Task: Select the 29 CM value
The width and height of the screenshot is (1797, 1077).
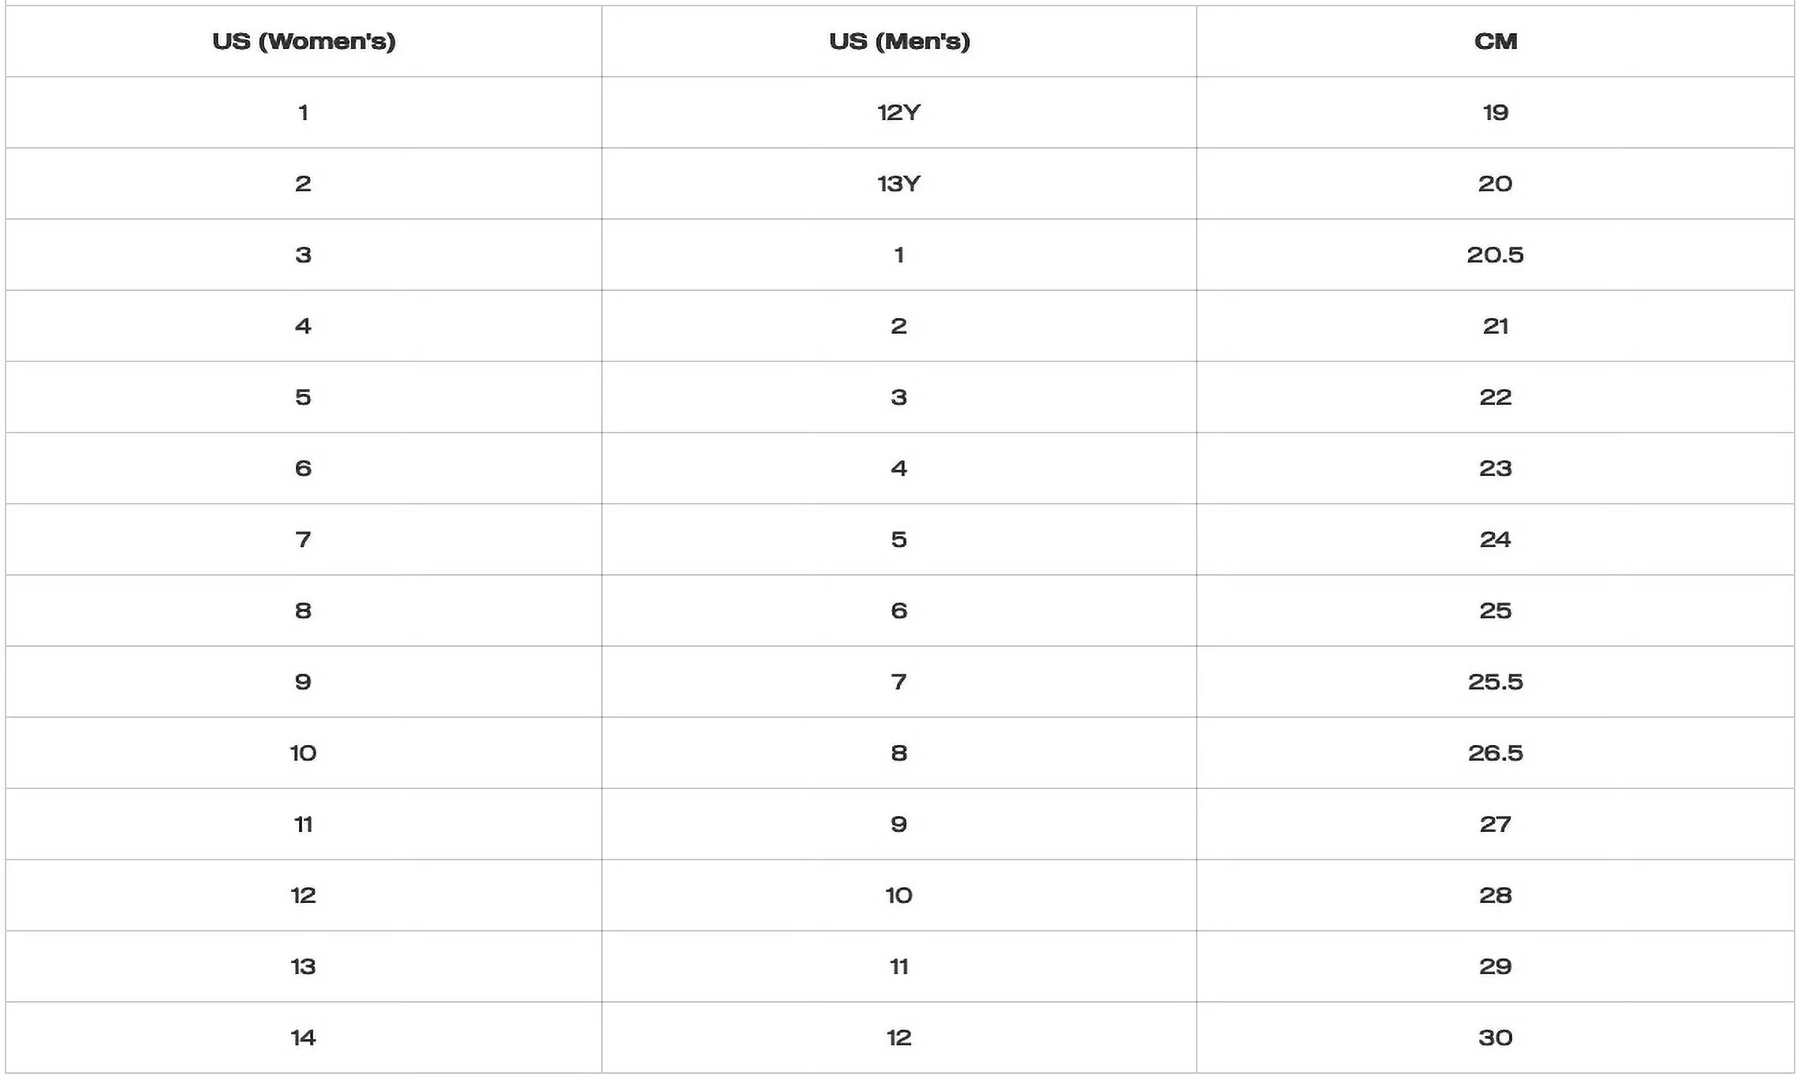Action: tap(1495, 966)
